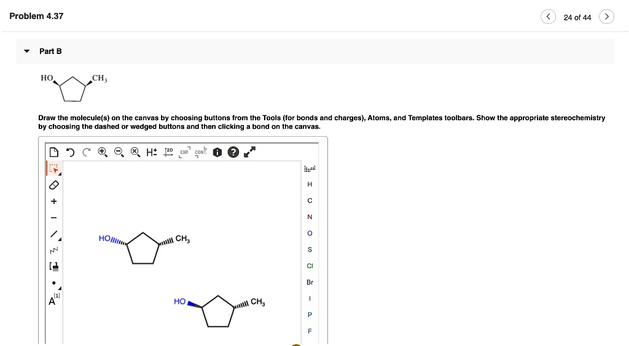Open the templates tool
This screenshot has width=629, height=346.
[x=54, y=266]
